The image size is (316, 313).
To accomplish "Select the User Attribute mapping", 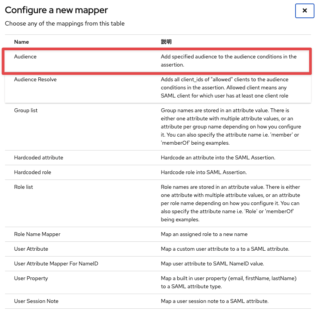I will click(31, 249).
